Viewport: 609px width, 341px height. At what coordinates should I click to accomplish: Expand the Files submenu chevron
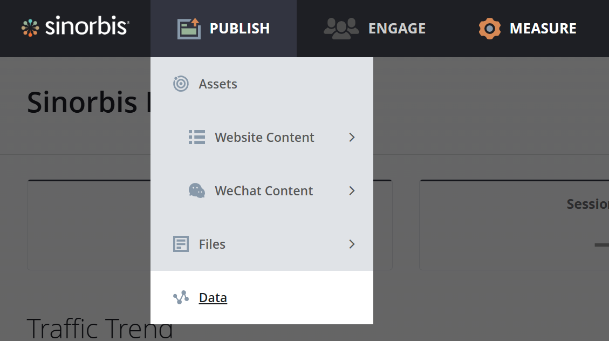(352, 244)
